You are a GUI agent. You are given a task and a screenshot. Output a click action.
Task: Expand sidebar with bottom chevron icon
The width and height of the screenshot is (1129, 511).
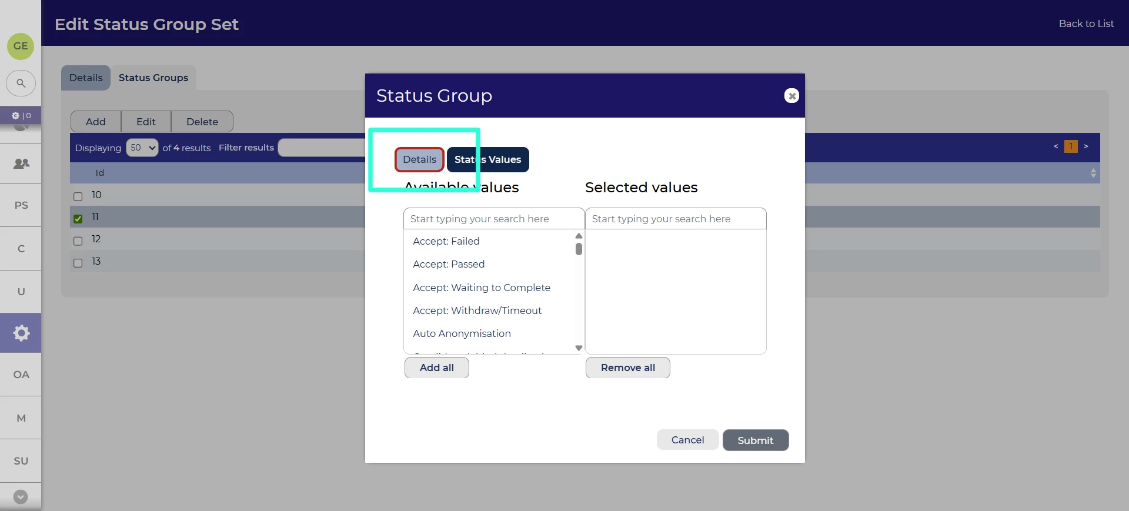tap(21, 497)
